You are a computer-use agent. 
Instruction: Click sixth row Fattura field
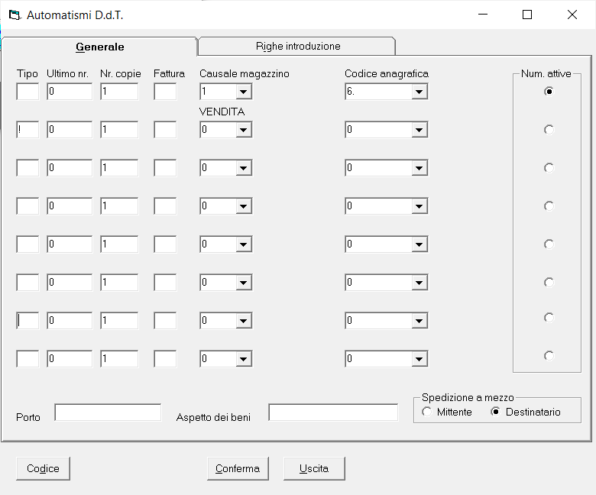point(165,283)
